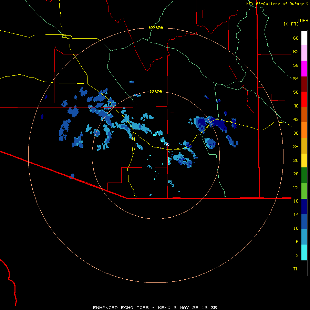The height and width of the screenshot is (310, 310).
Task: Click the light pink 62 legend swatch
Action: [x=304, y=53]
